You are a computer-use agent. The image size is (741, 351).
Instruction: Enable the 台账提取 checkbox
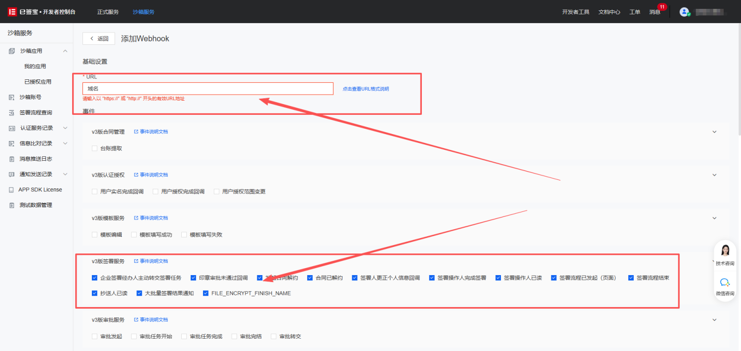[x=95, y=148]
